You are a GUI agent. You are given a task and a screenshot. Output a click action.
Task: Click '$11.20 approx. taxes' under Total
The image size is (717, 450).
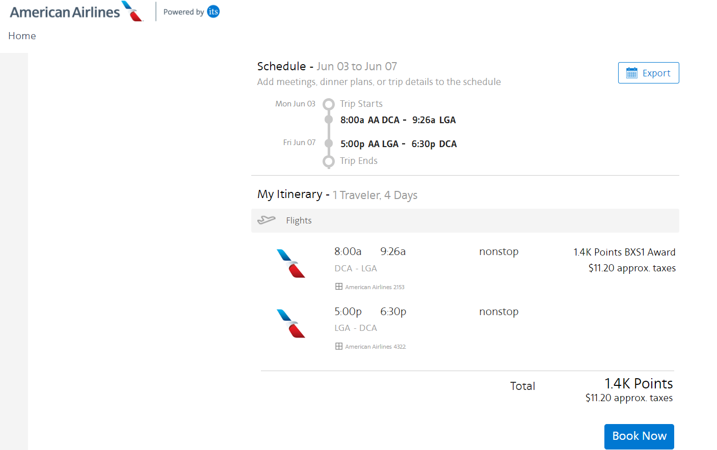[629, 398]
